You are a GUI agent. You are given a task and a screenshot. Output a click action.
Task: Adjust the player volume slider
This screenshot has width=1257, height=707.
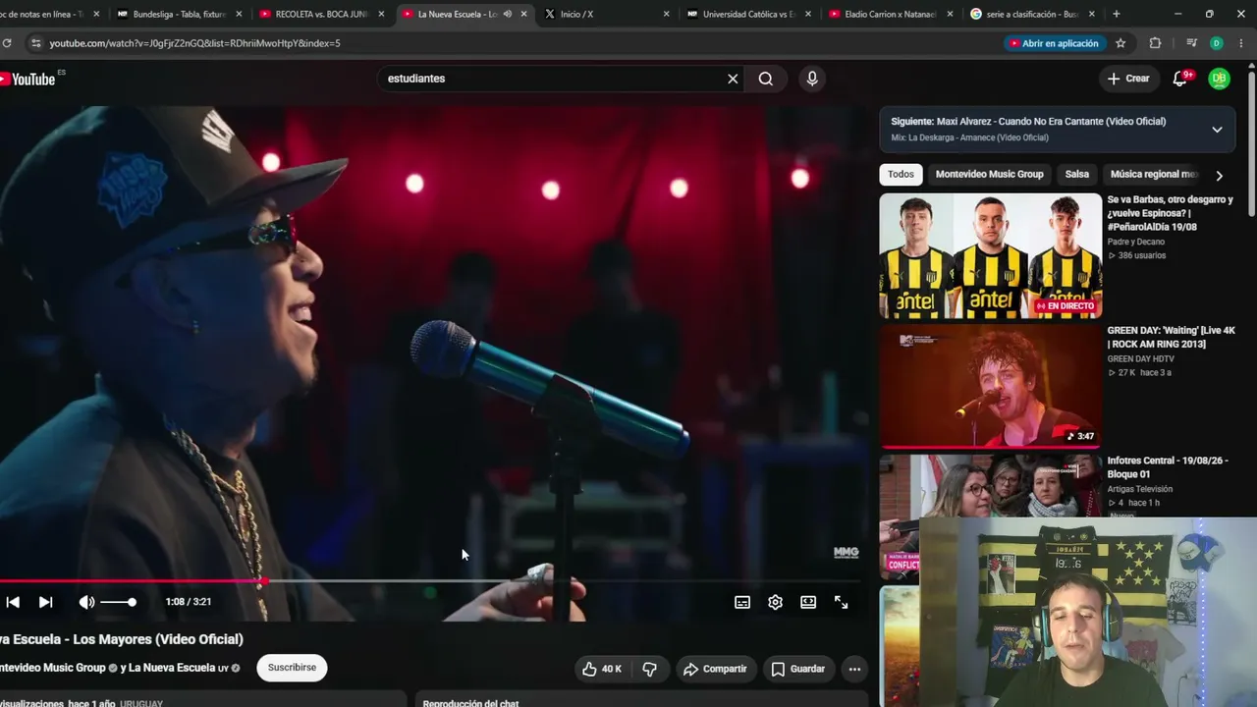point(118,602)
